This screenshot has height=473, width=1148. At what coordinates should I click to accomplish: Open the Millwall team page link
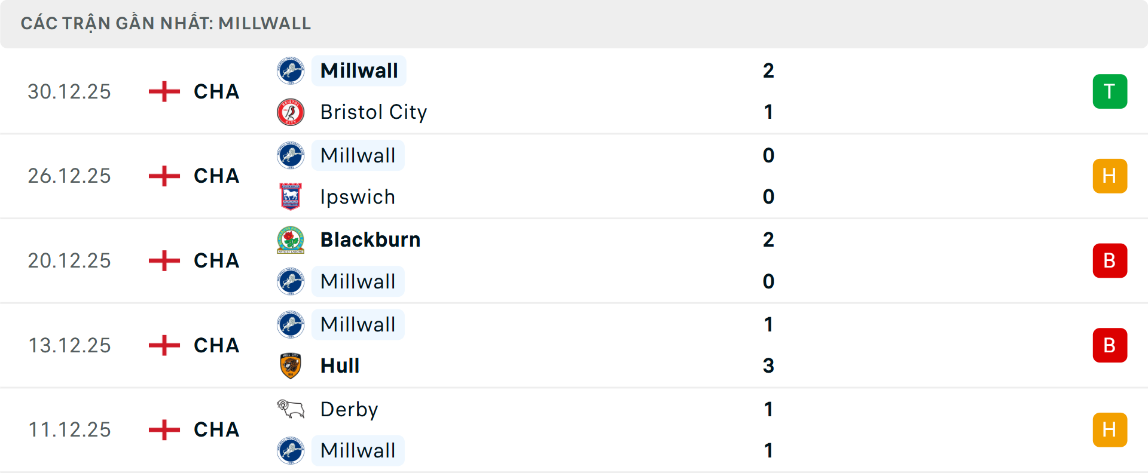pyautogui.click(x=358, y=70)
